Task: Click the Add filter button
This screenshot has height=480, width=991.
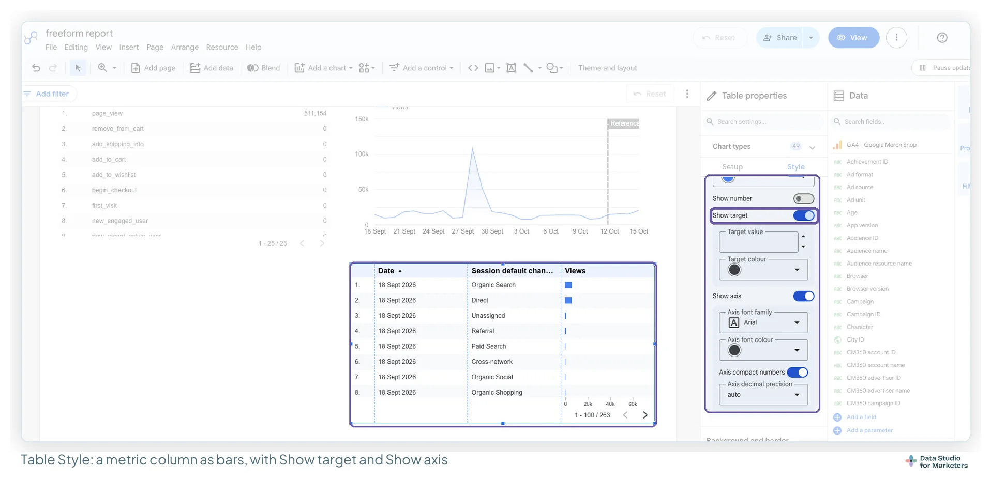Action: tap(47, 94)
